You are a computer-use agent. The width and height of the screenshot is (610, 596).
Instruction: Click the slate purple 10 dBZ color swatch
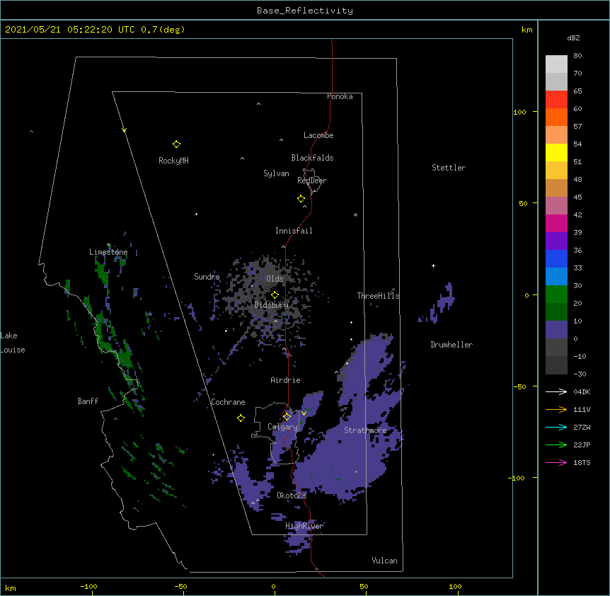(x=556, y=330)
